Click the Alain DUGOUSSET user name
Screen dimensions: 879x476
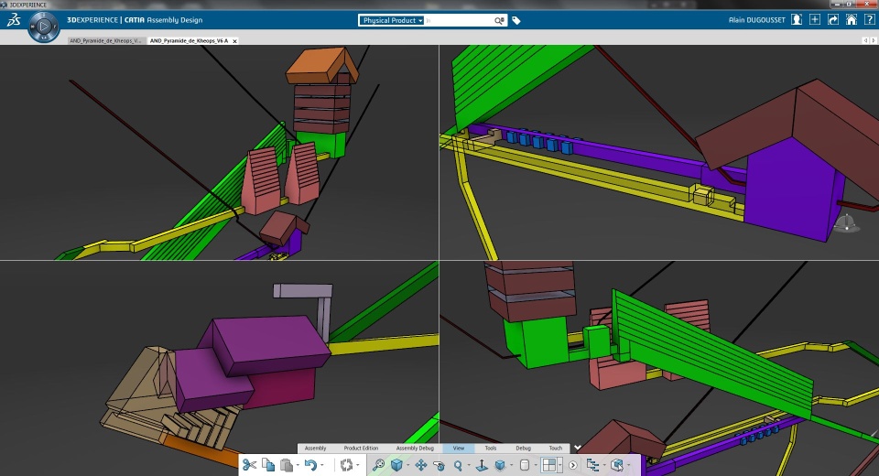757,20
